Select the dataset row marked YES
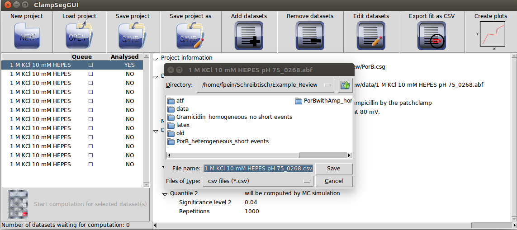 (x=72, y=65)
